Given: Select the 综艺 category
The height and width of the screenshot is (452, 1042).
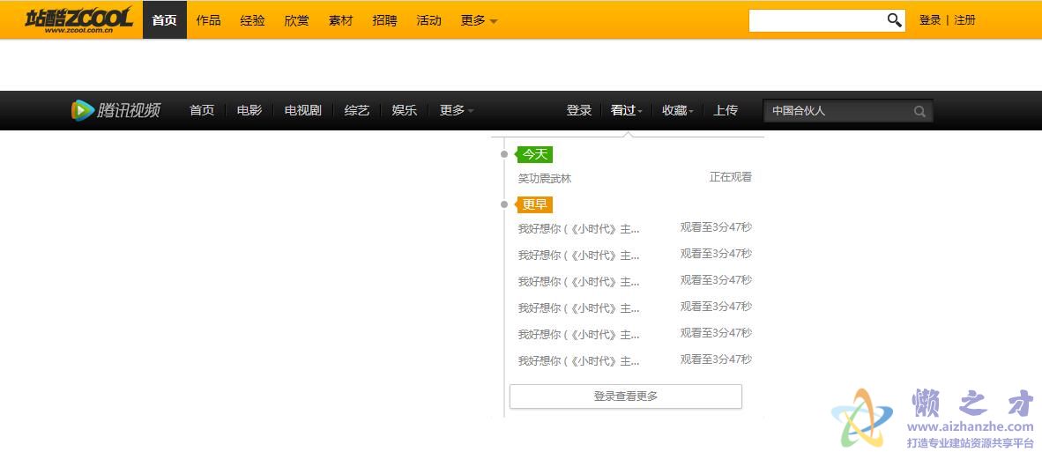Looking at the screenshot, I should tap(357, 110).
